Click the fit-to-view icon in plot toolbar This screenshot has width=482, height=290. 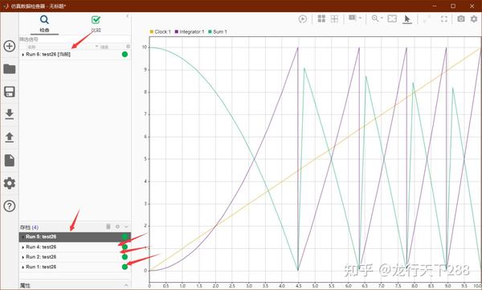click(x=392, y=18)
